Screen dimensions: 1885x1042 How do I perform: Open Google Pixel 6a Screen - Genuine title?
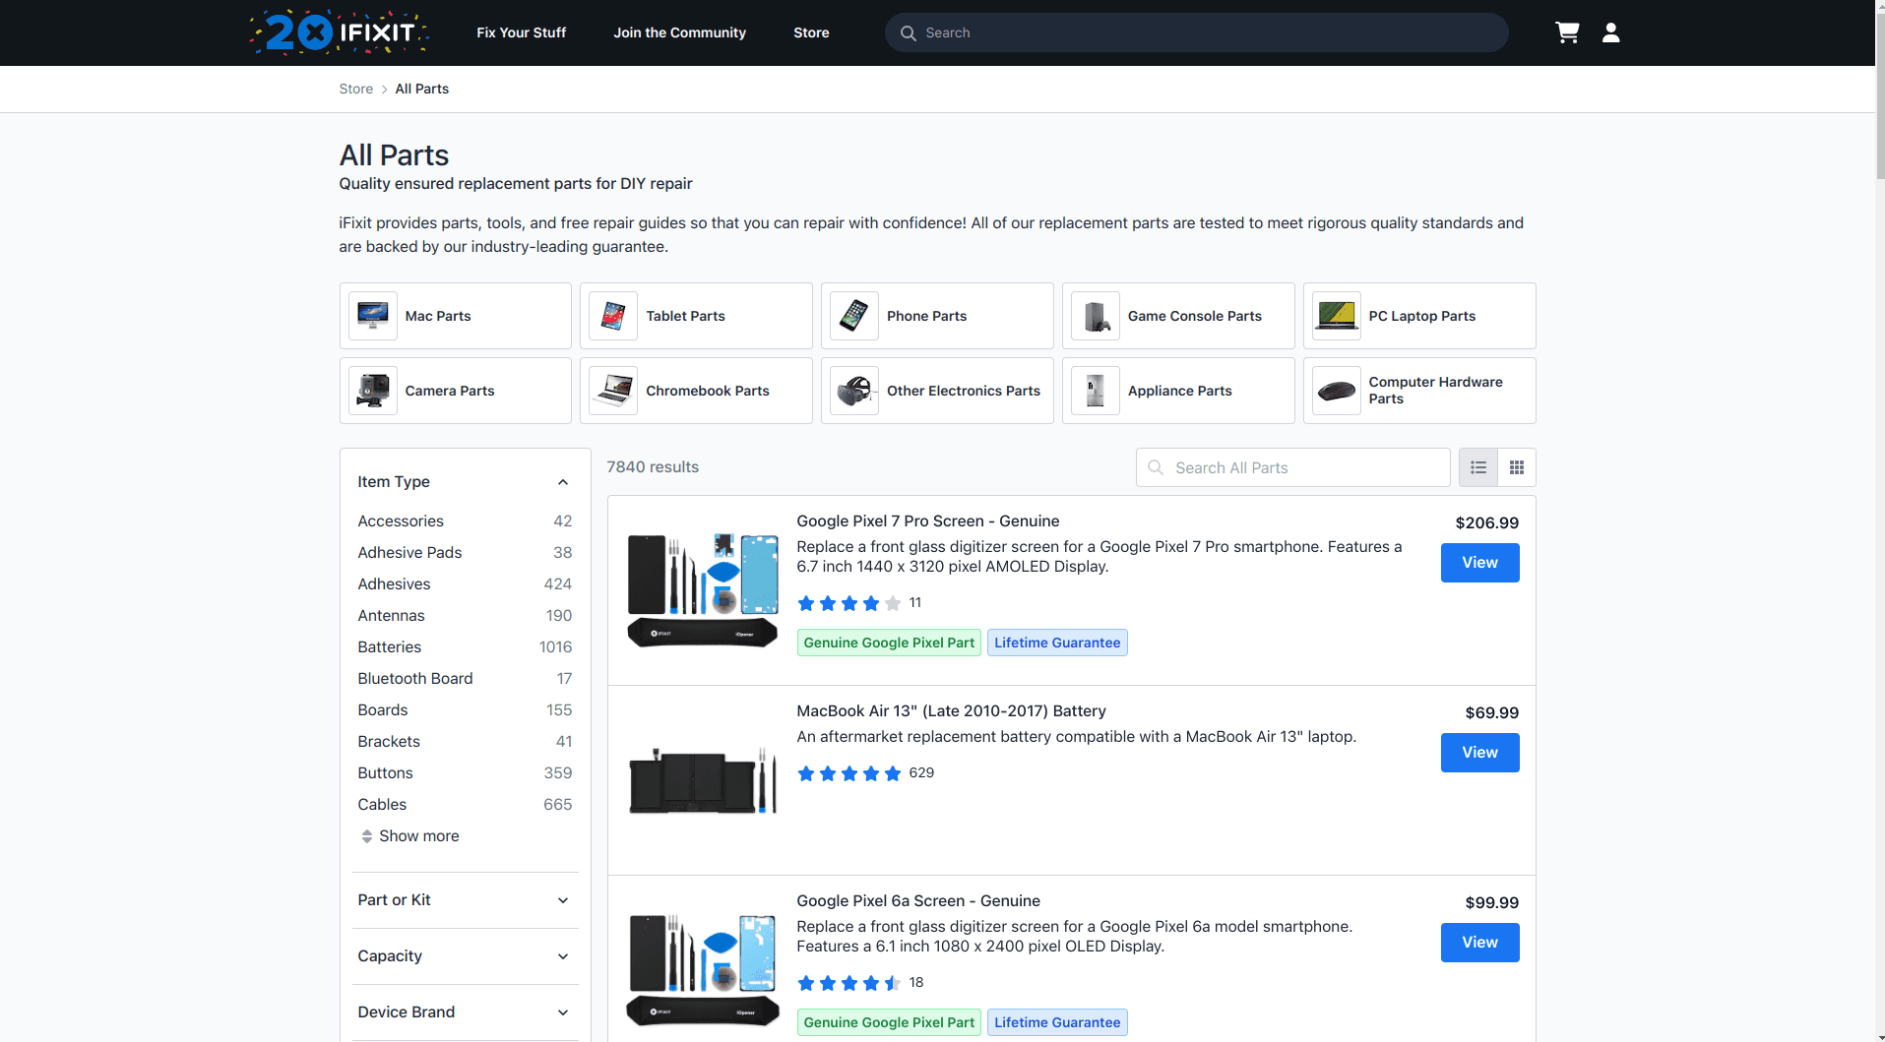(917, 901)
